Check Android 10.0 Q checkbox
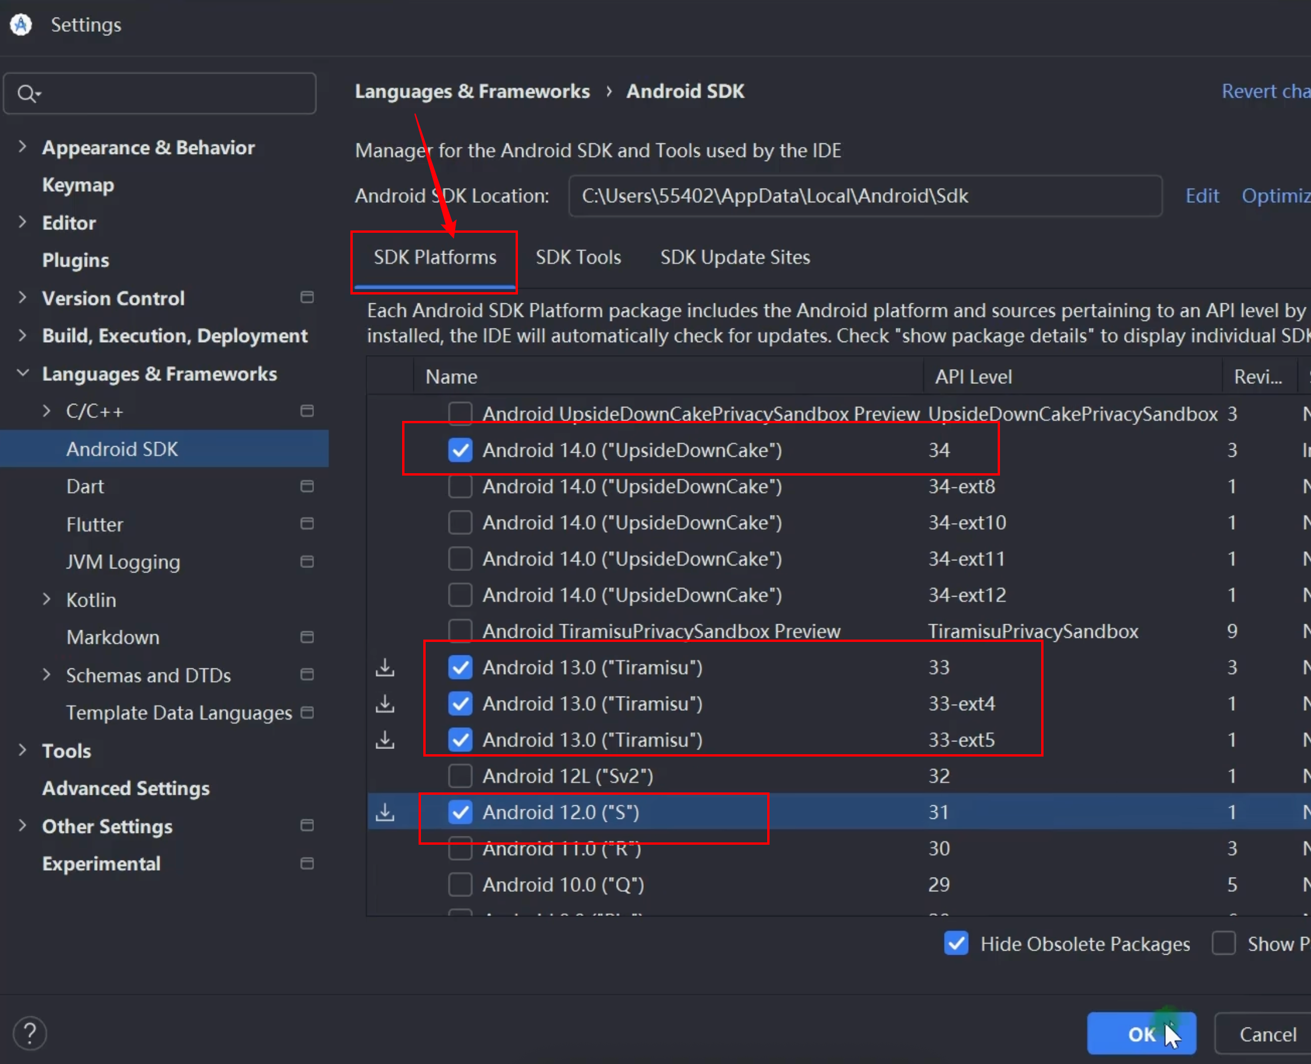Viewport: 1311px width, 1064px height. [460, 885]
